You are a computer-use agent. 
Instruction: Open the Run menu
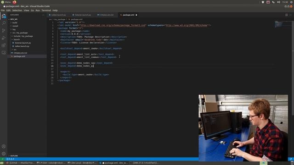coord(38,10)
